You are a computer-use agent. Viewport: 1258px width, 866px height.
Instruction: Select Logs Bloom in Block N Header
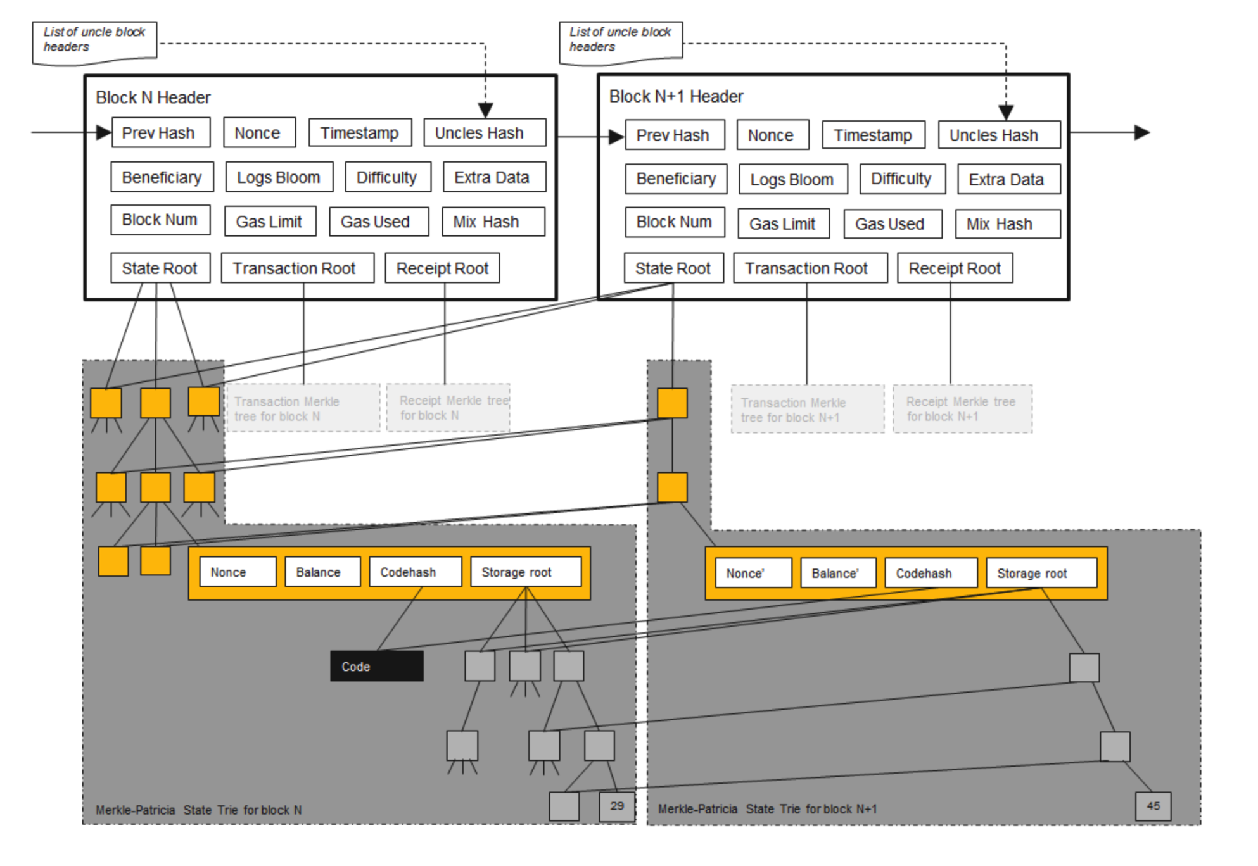[279, 177]
